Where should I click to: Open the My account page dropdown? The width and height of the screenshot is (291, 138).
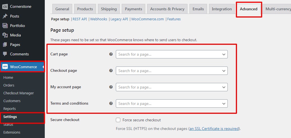172,87
